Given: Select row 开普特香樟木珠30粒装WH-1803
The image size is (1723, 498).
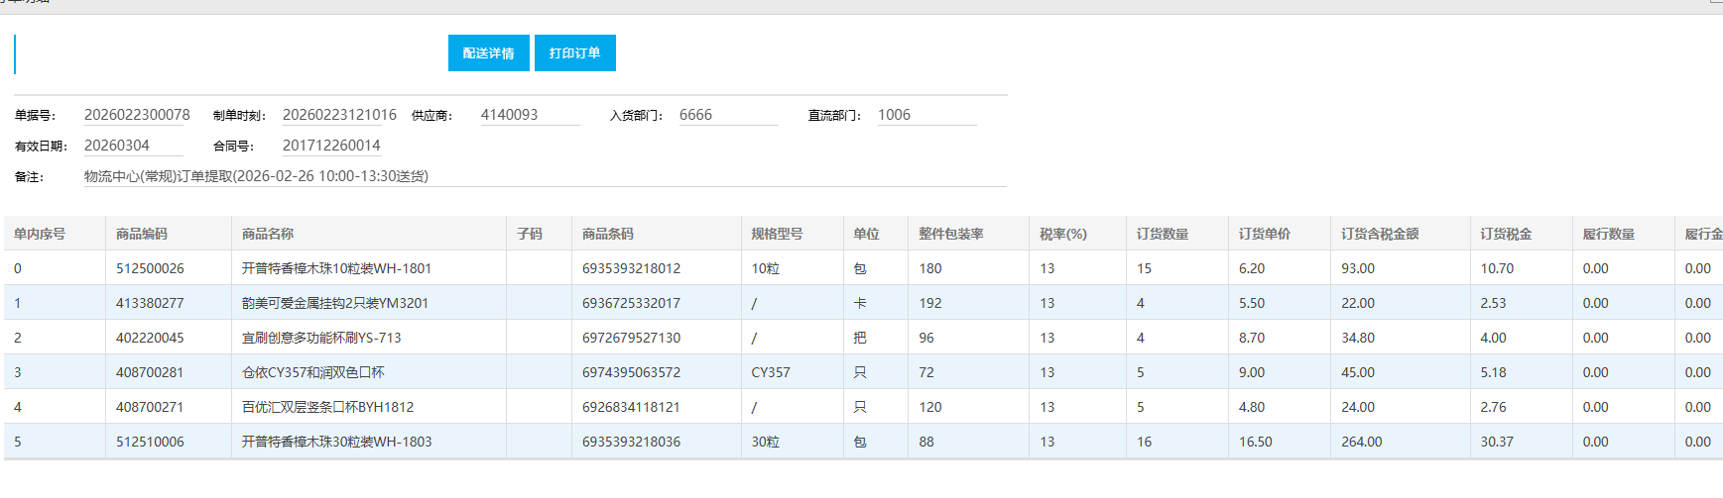Looking at the screenshot, I should [x=336, y=442].
